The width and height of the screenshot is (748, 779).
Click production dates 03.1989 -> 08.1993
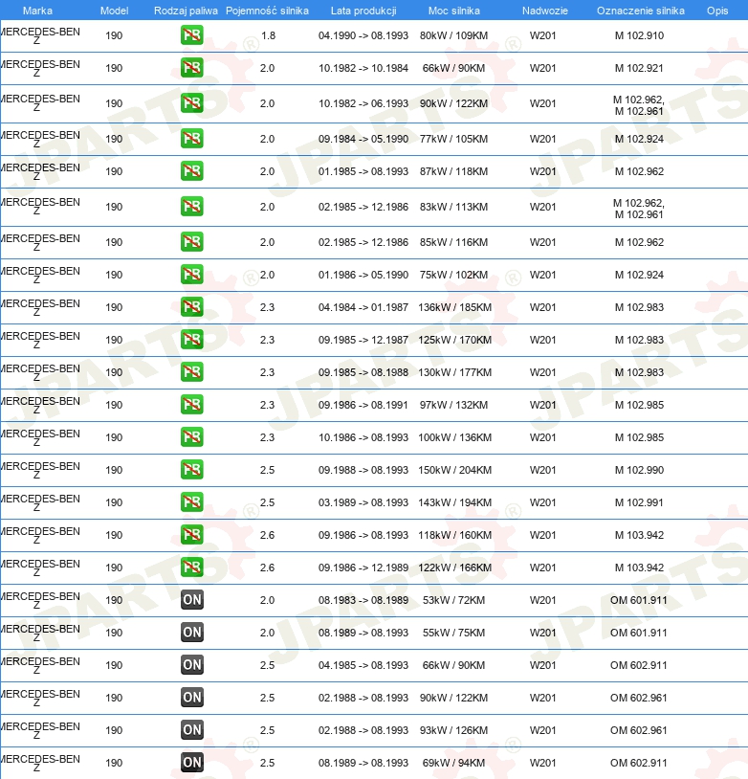tap(363, 502)
